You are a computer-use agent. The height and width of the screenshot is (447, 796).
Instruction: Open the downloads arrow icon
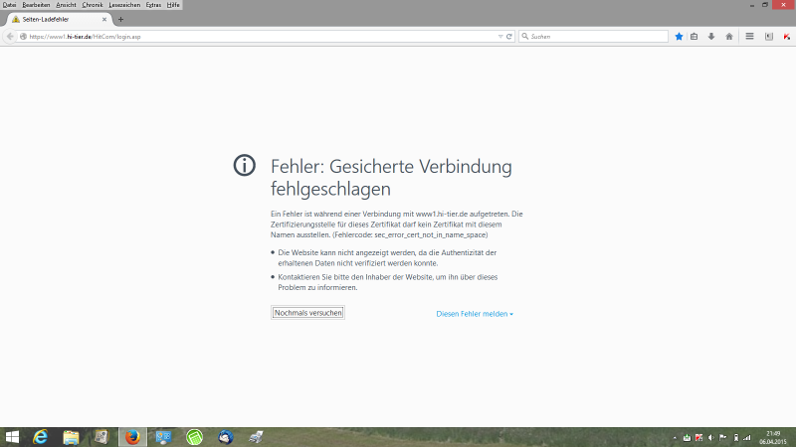pos(711,37)
